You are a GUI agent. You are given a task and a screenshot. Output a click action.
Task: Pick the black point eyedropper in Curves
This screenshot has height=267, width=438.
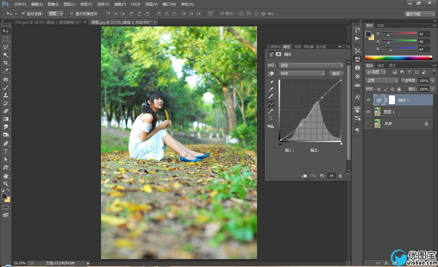coord(271,83)
